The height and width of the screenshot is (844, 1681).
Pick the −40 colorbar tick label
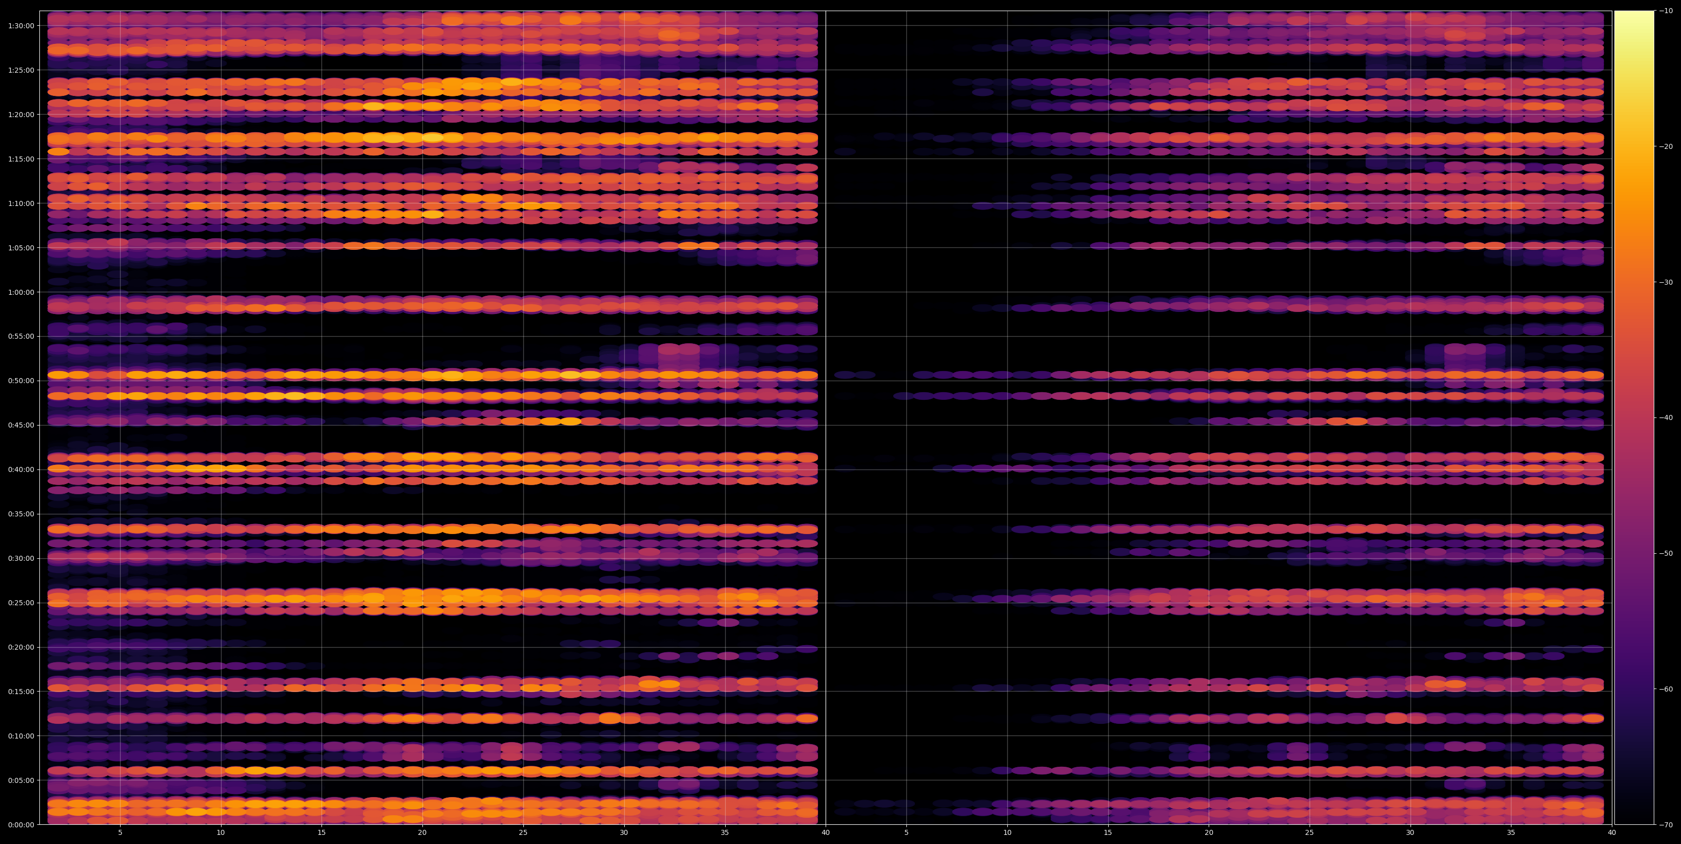pyautogui.click(x=1666, y=418)
